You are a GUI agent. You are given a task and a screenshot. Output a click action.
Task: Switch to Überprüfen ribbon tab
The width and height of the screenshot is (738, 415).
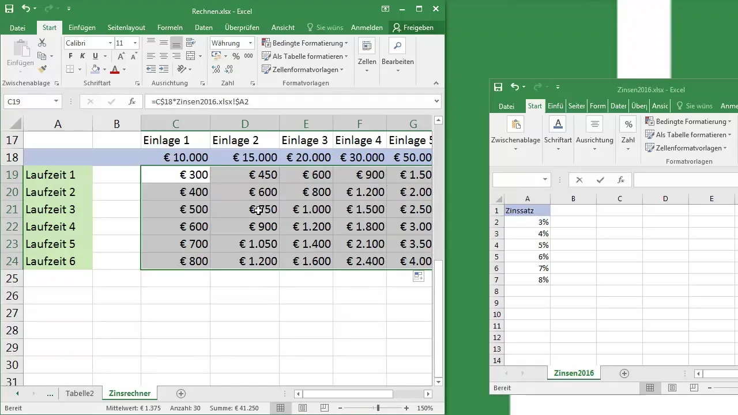(x=242, y=27)
